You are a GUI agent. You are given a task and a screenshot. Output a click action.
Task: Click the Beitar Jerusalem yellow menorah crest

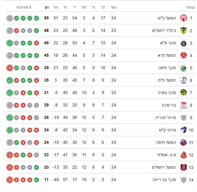tap(183, 31)
